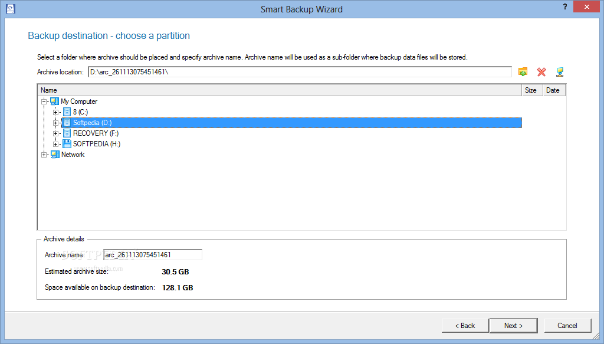604x344 pixels.
Task: Click the 'Archive details' group label
Action: pos(64,239)
